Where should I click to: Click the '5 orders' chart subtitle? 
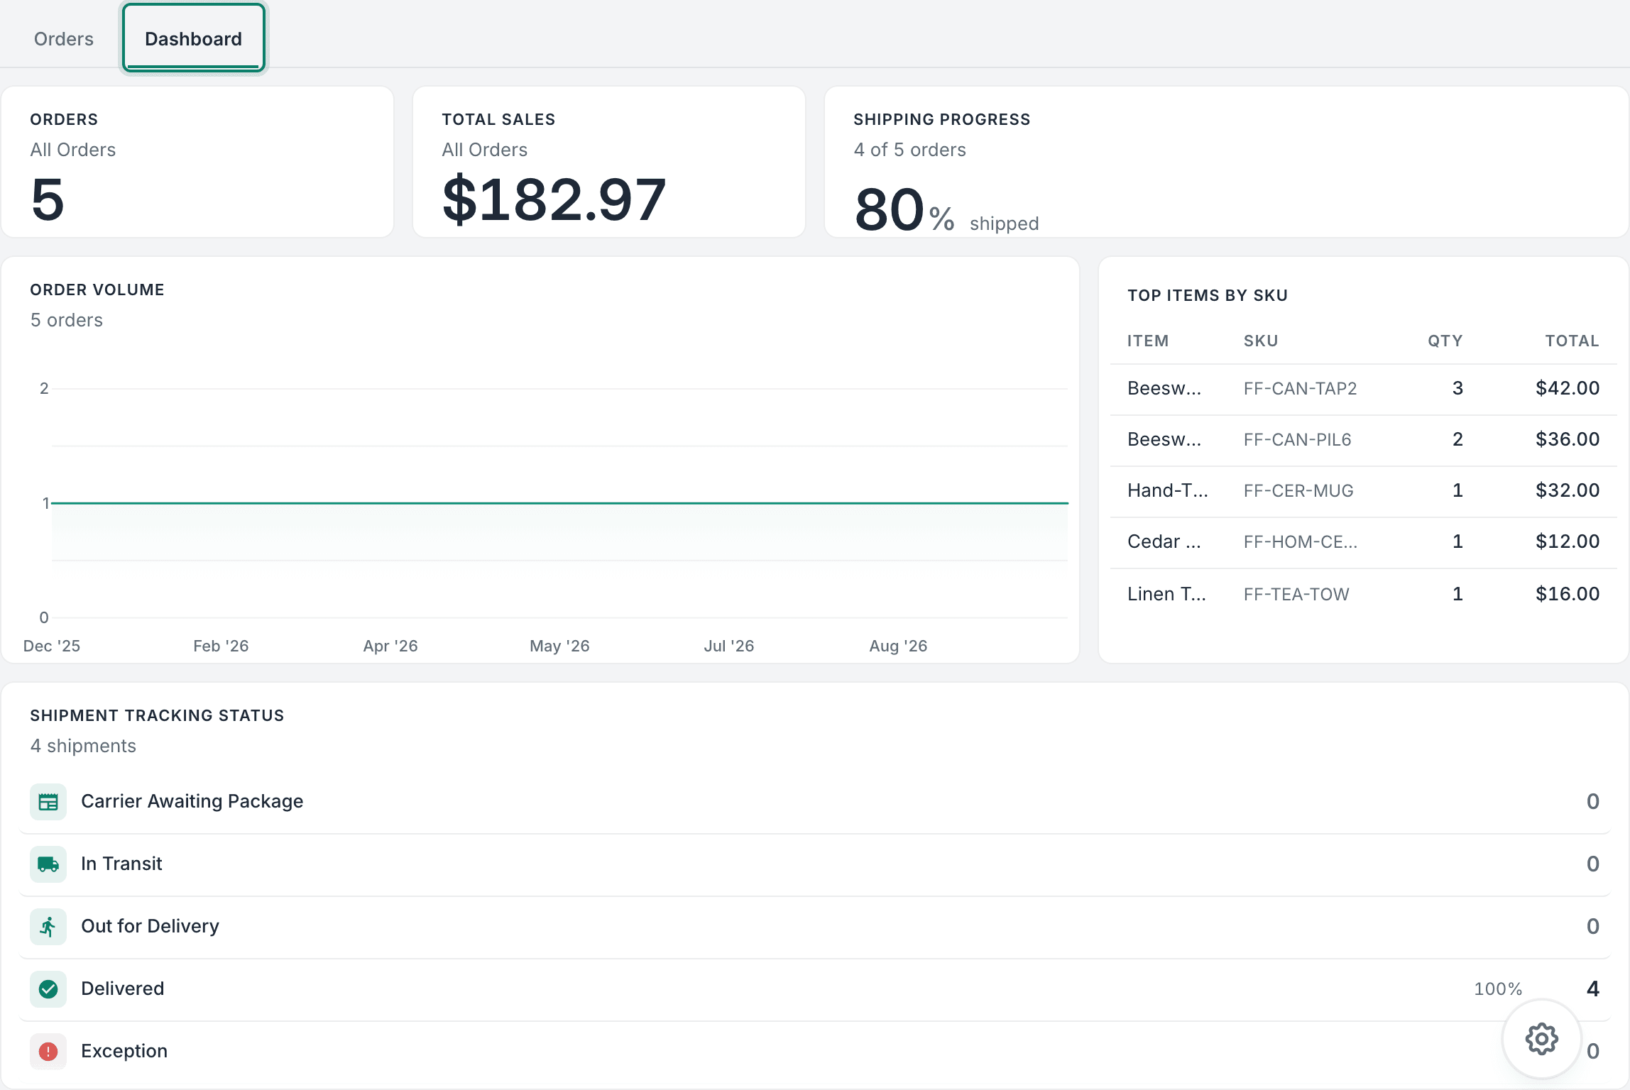(x=67, y=320)
